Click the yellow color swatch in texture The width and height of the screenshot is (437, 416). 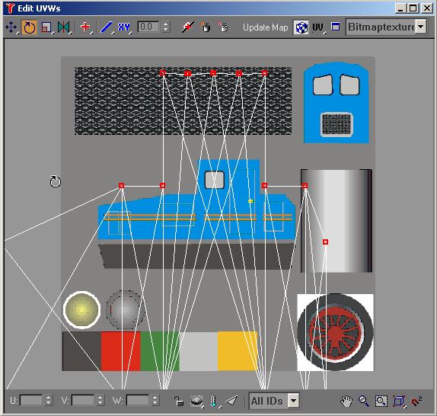238,351
